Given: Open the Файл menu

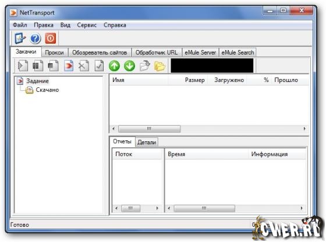Looking at the screenshot, I should pos(20,25).
